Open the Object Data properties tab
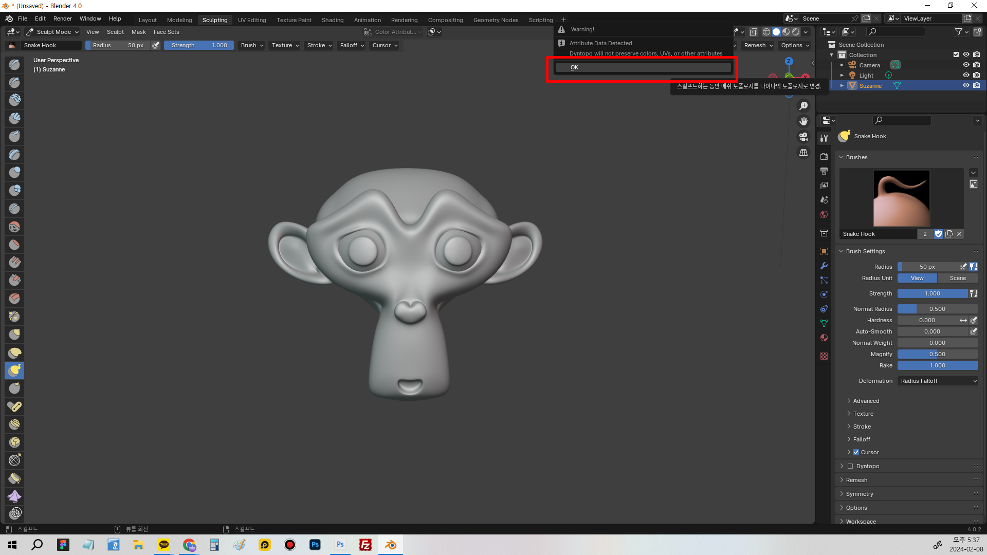Viewport: 987px width, 555px height. click(824, 323)
